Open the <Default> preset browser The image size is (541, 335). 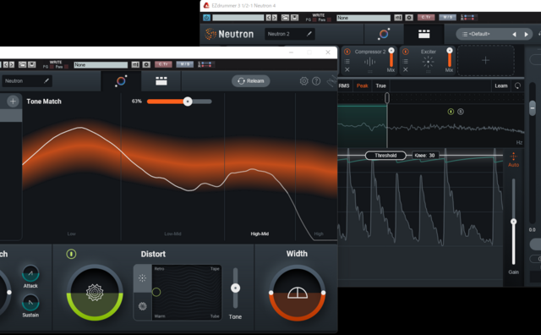tap(479, 34)
